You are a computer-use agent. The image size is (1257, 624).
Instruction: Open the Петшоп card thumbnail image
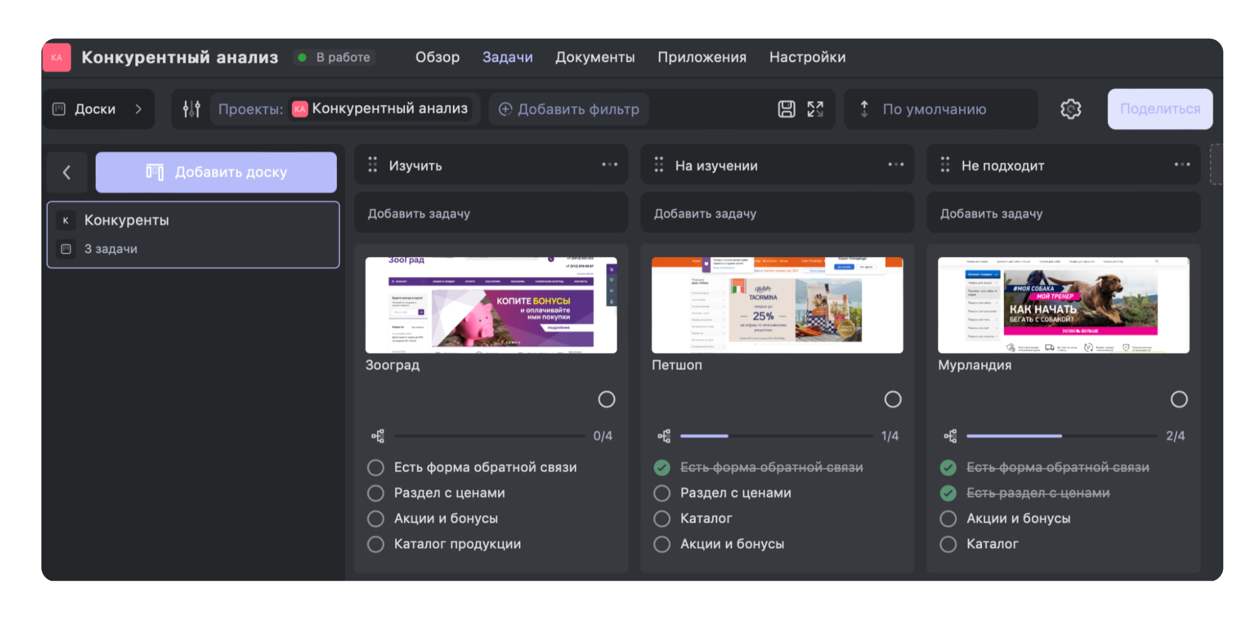click(x=777, y=305)
